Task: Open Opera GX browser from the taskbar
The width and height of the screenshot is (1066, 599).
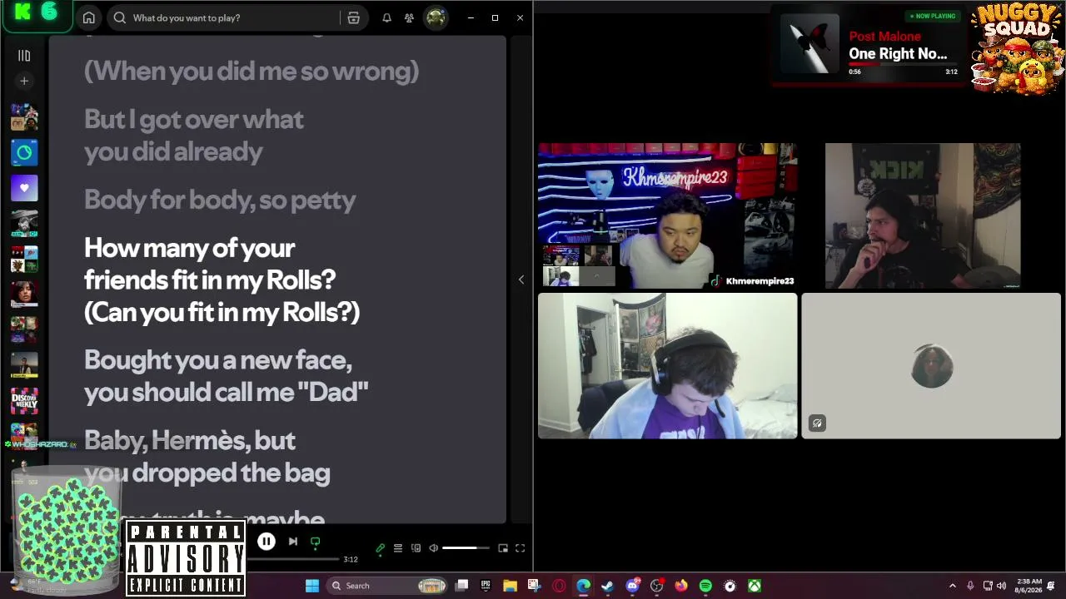Action: pyautogui.click(x=559, y=586)
